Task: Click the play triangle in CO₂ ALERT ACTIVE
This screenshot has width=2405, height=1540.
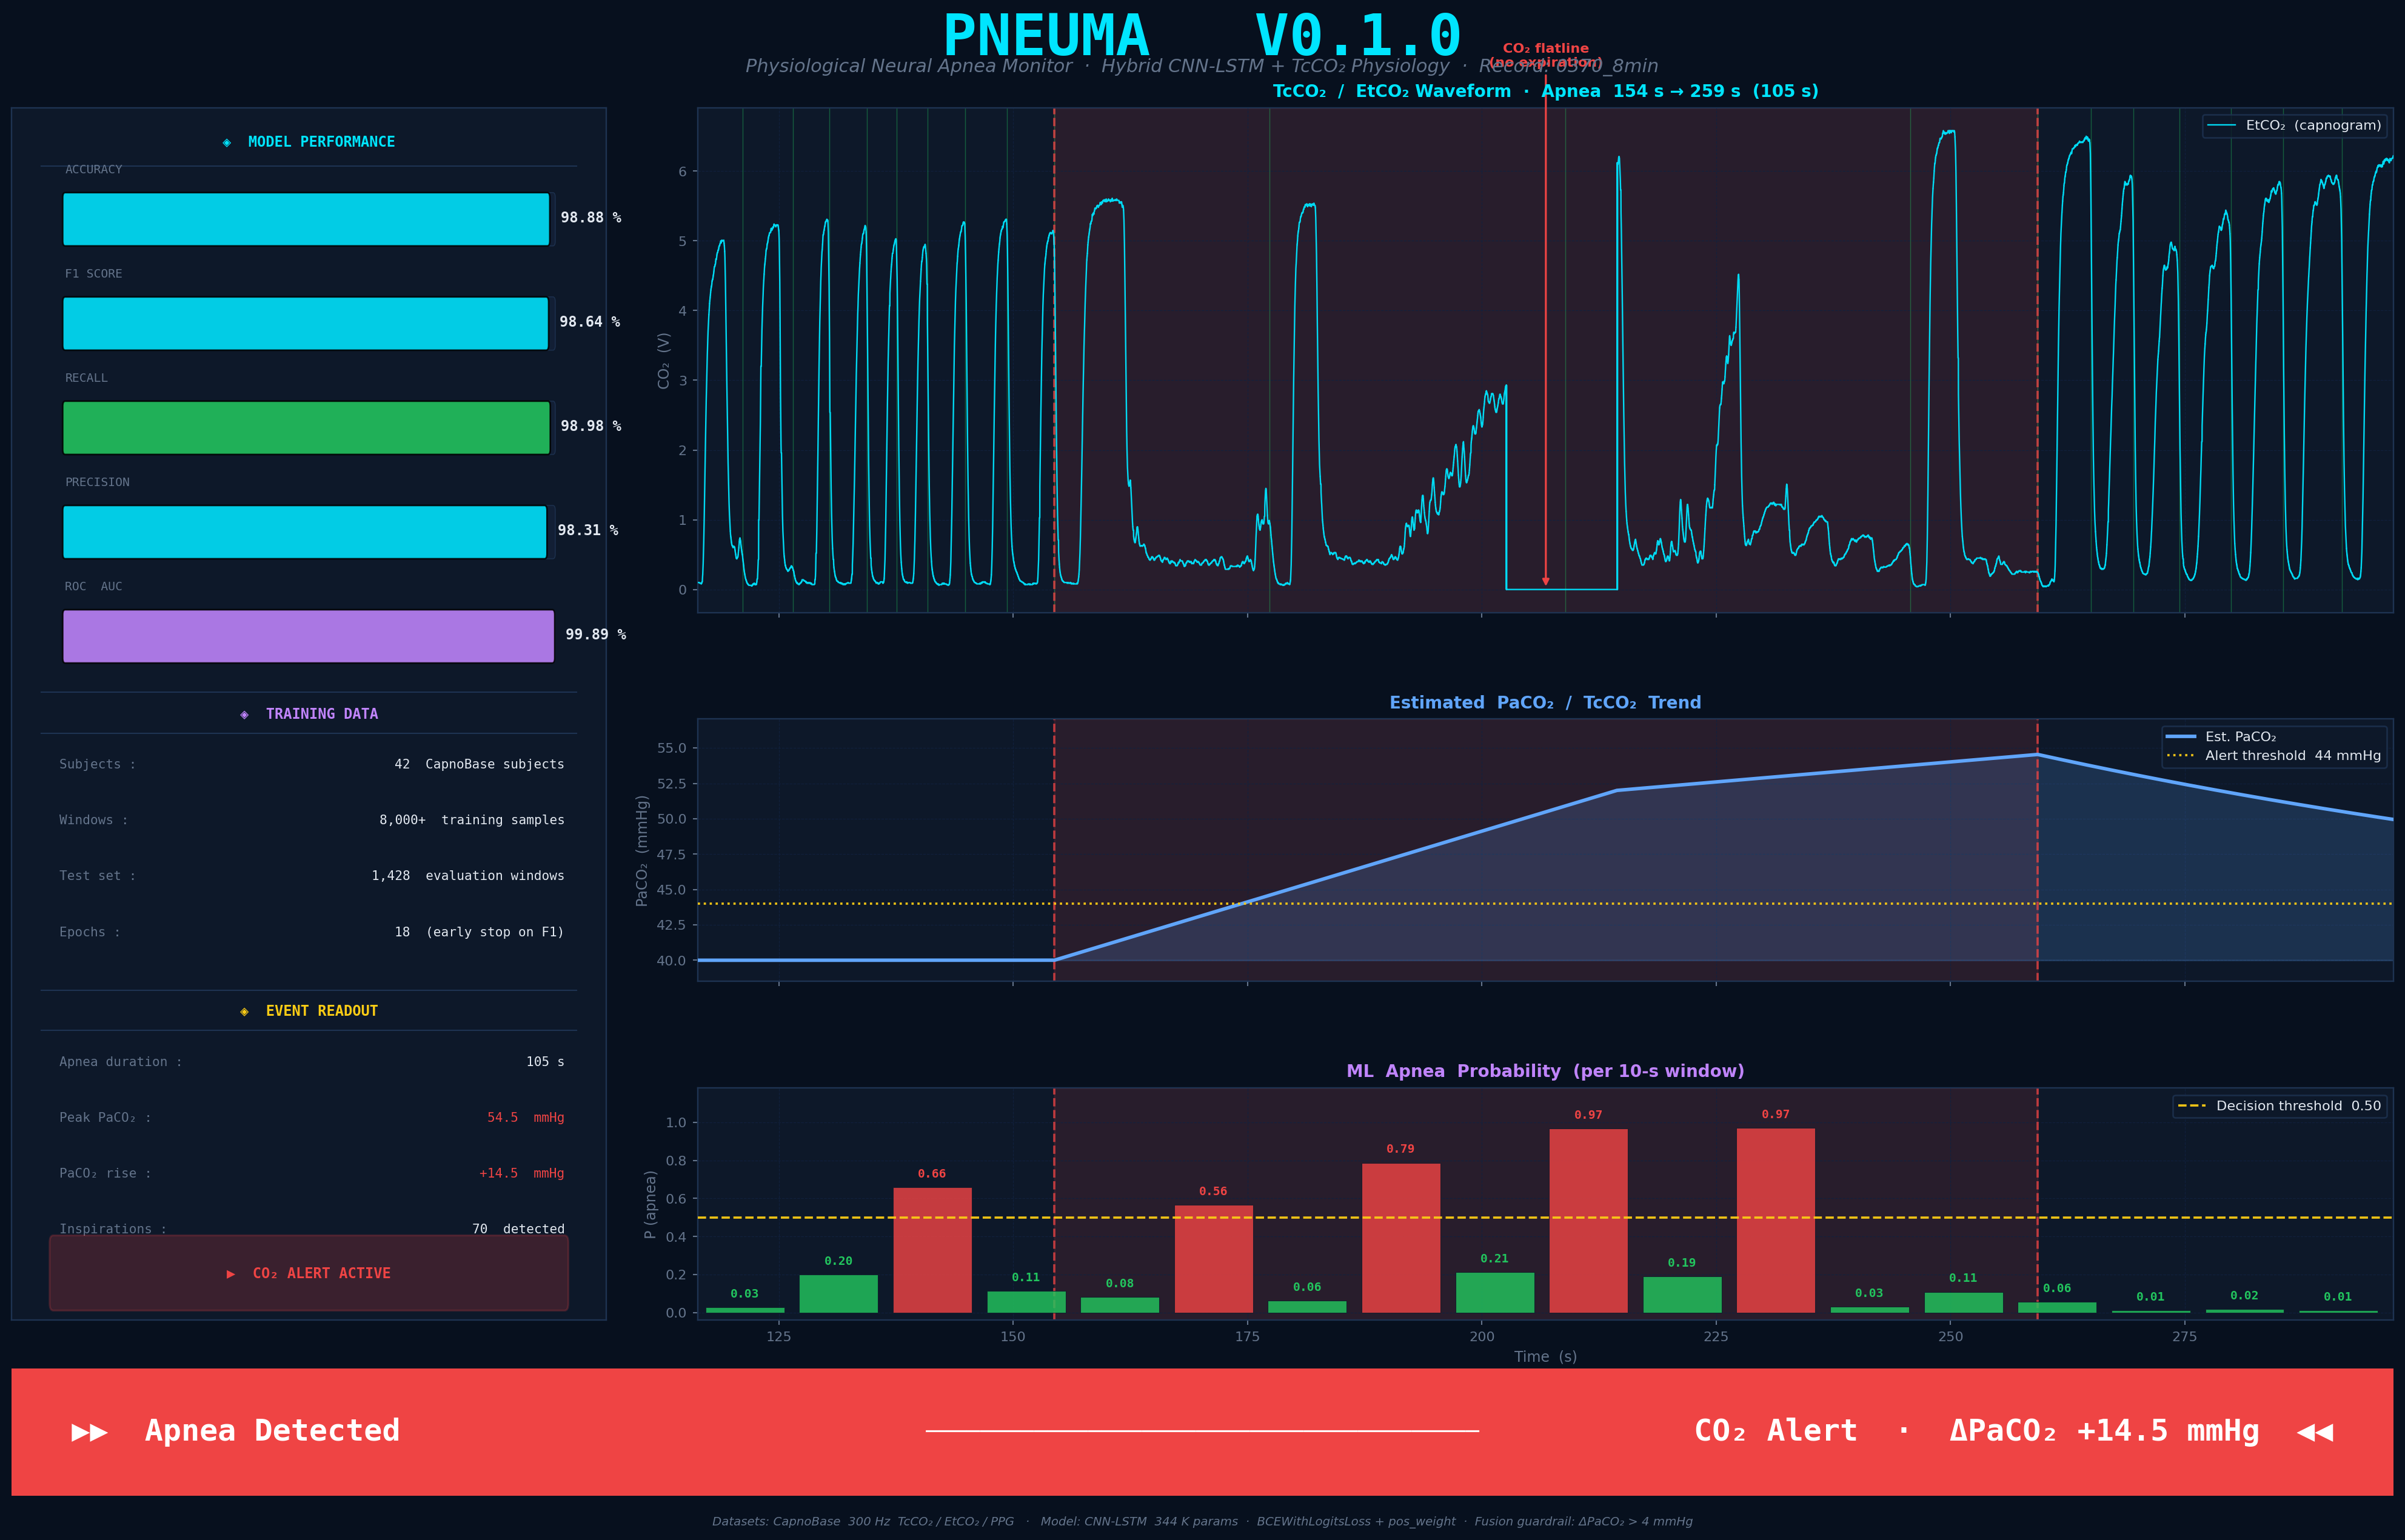Action: (231, 1274)
